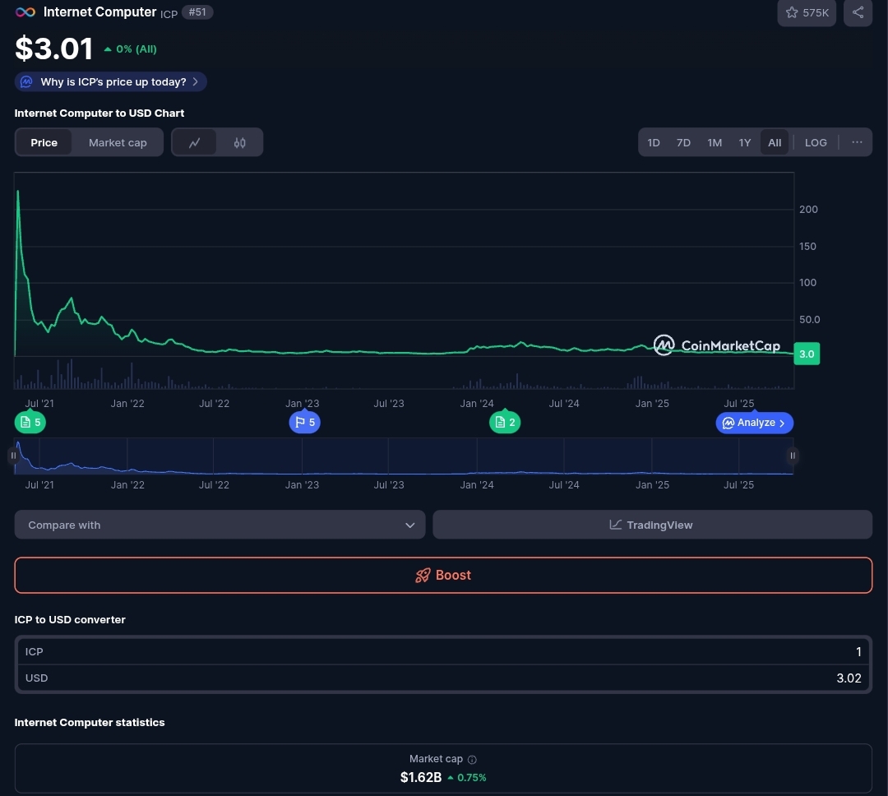Set chart range to 1D
This screenshot has height=796, width=888.
(654, 142)
